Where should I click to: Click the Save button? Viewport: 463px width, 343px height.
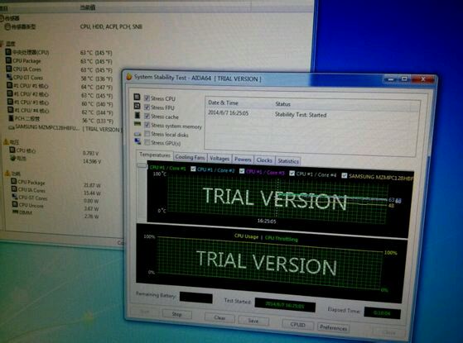[253, 321]
